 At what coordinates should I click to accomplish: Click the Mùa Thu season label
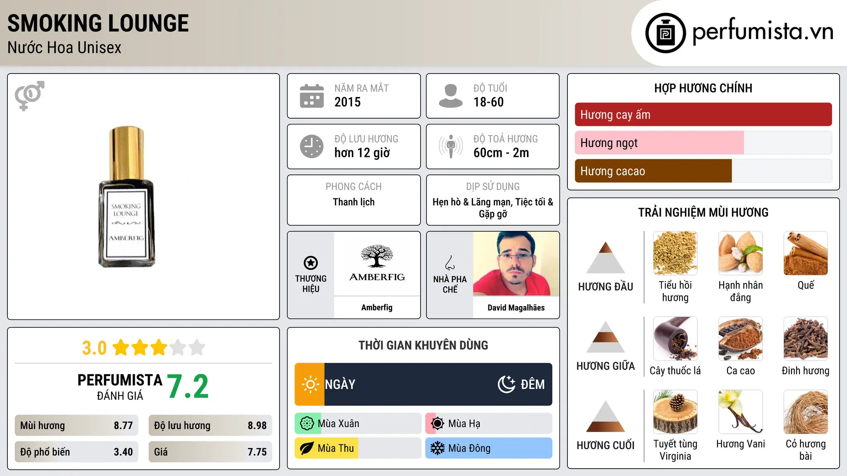point(336,448)
